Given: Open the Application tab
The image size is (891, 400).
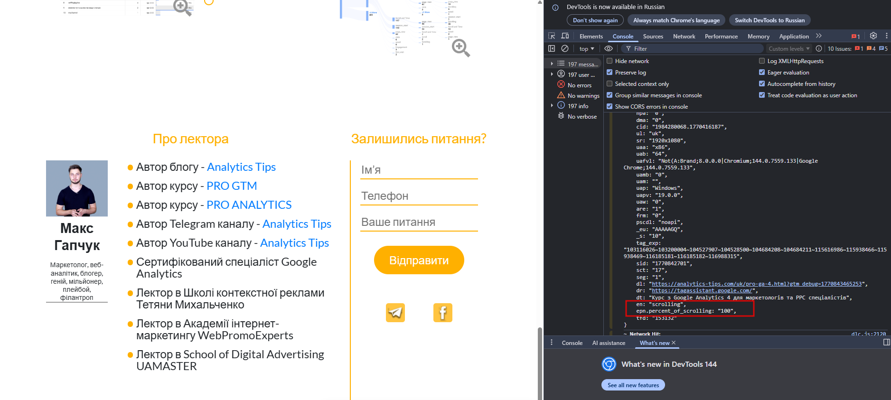Looking at the screenshot, I should click(x=794, y=37).
